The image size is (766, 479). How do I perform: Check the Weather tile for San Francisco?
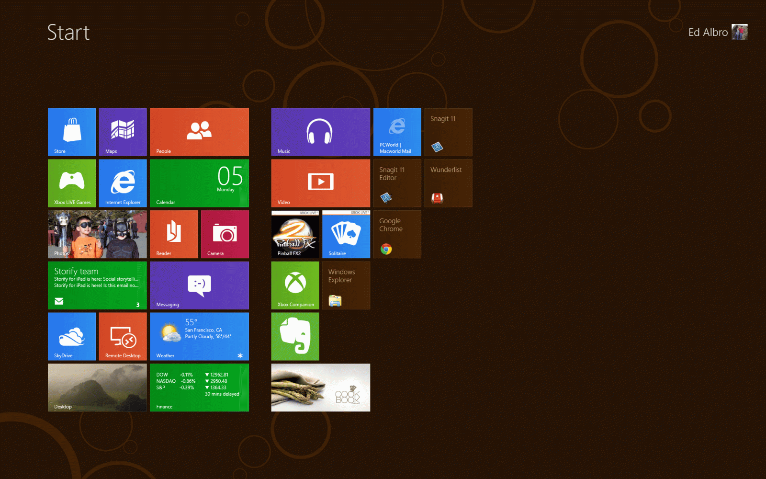[199, 336]
